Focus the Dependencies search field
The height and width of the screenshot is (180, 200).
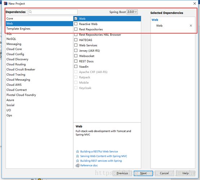[53, 12]
